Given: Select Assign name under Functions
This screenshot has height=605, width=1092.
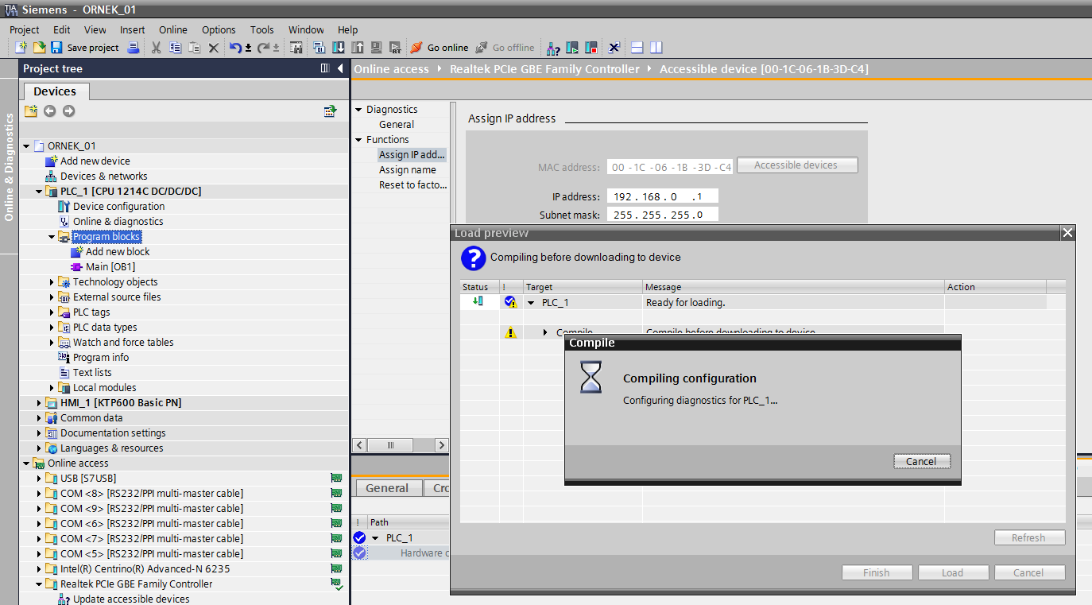Looking at the screenshot, I should coord(408,169).
